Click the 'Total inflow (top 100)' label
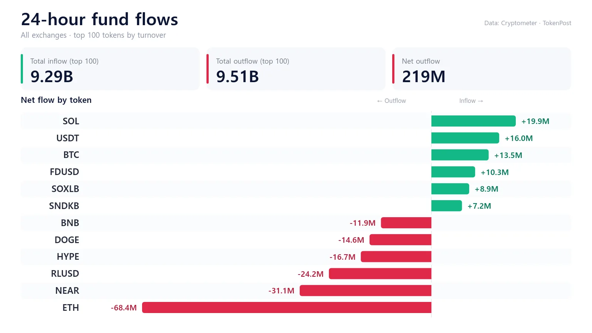Image resolution: width=592 pixels, height=333 pixels. tap(64, 61)
